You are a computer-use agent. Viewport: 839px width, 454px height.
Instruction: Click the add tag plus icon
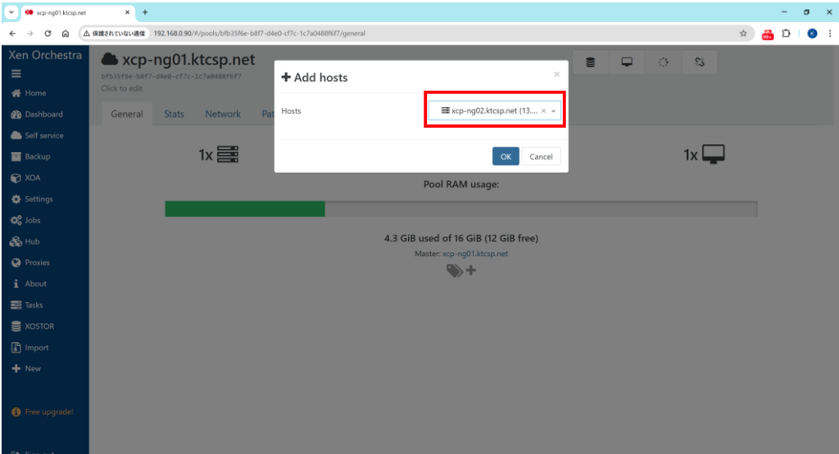point(471,271)
